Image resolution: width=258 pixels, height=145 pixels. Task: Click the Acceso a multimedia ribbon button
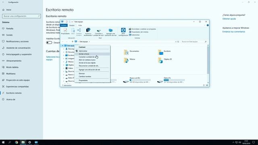[x=88, y=32]
